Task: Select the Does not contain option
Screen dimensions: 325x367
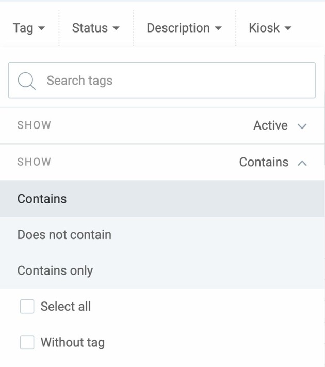Action: tap(64, 235)
